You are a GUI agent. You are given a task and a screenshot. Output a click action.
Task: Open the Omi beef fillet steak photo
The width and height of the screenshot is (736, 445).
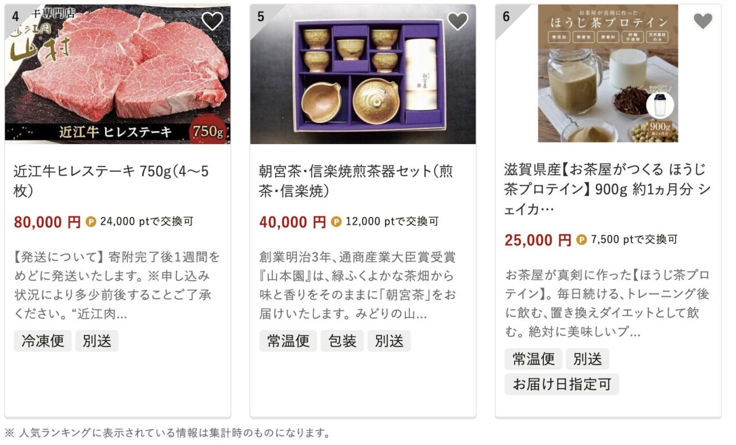(118, 74)
